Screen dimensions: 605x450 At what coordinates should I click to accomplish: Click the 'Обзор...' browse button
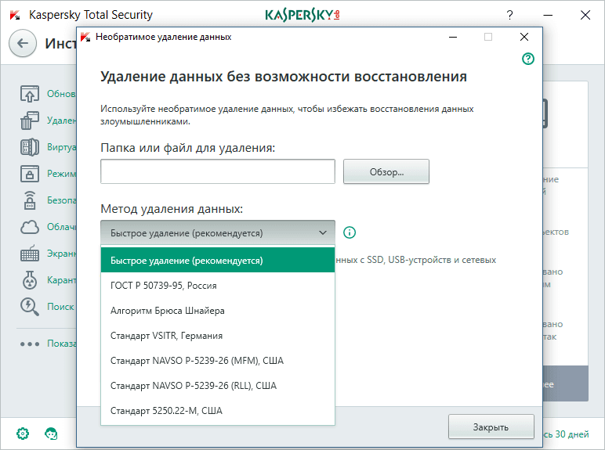click(x=386, y=171)
